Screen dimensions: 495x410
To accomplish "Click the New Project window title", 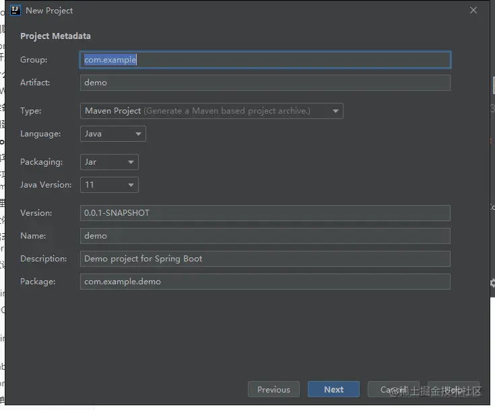I will tap(49, 11).
